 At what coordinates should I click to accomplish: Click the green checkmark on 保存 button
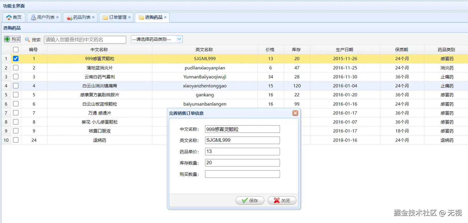coord(245,200)
